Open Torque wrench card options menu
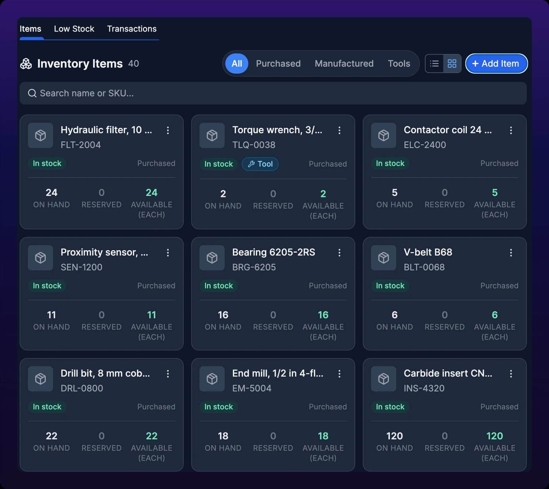The width and height of the screenshot is (549, 489). (339, 130)
